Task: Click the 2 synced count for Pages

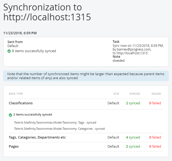Action: [x=133, y=146]
